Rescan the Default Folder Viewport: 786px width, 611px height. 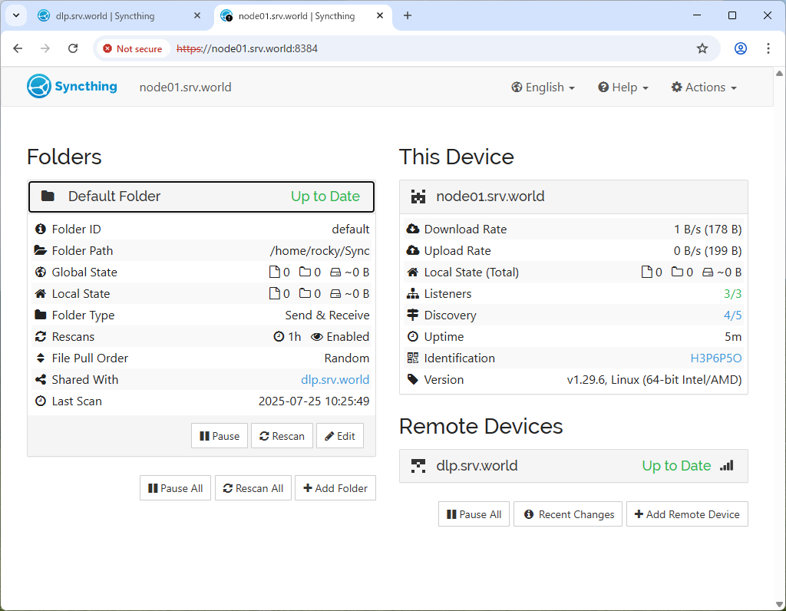[282, 436]
